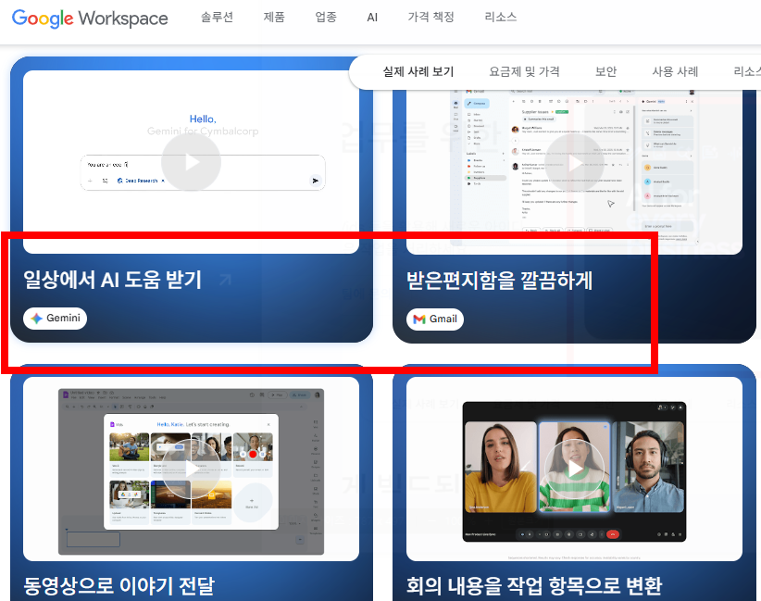This screenshot has height=601, width=761.
Task: Click the AI menu item
Action: coord(372,17)
